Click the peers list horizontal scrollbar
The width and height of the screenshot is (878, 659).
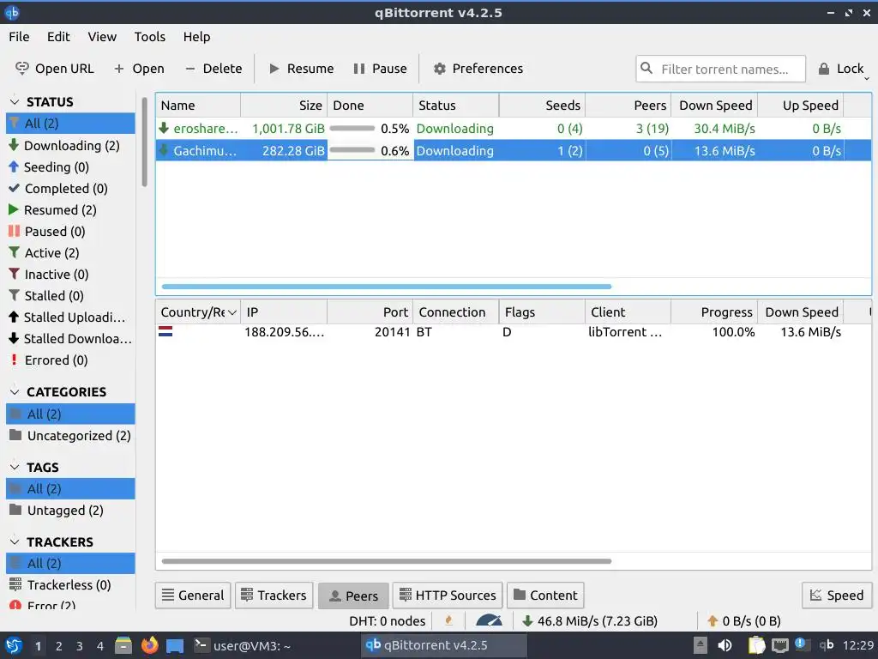(387, 561)
